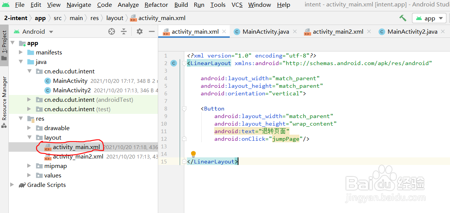Collapse the layout folder

(29, 137)
